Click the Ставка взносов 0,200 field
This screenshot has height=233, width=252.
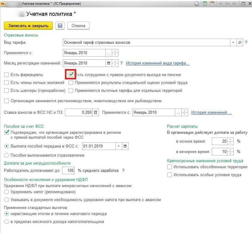coord(79,112)
